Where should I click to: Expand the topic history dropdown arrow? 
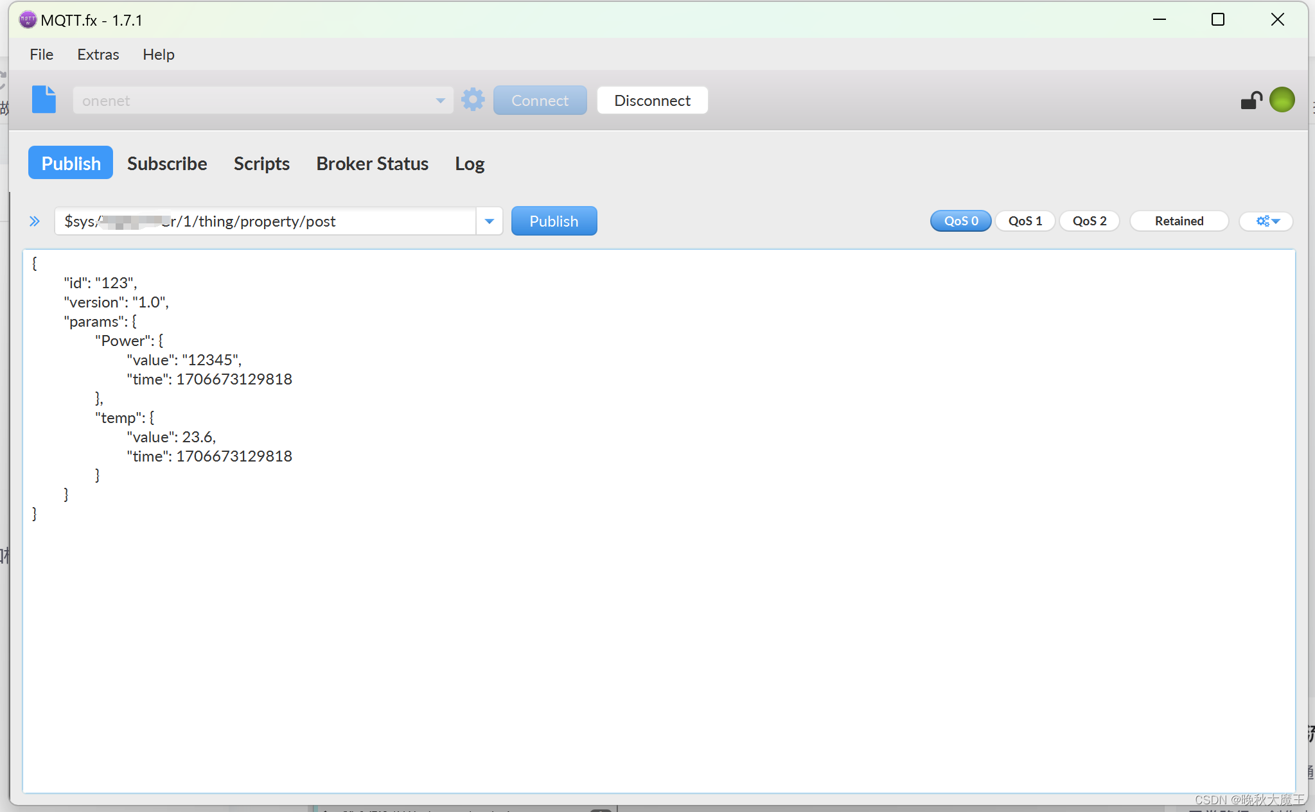490,221
